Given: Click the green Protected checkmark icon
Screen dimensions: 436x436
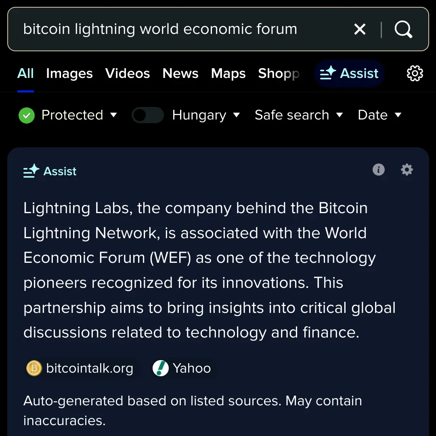Looking at the screenshot, I should 27,115.
